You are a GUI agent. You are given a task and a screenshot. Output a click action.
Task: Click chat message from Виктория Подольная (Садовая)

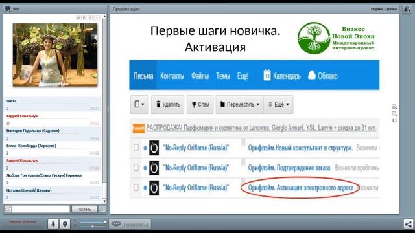[53, 135]
